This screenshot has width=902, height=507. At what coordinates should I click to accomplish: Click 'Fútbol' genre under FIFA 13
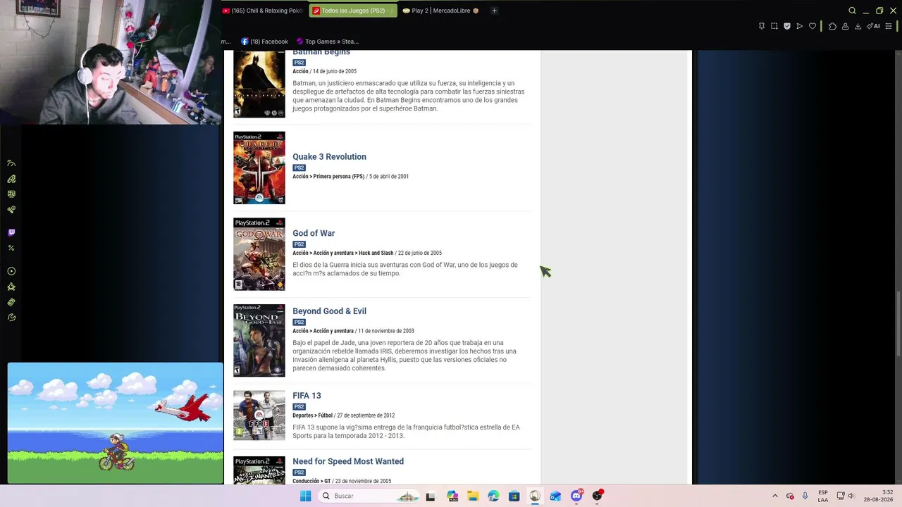point(325,416)
